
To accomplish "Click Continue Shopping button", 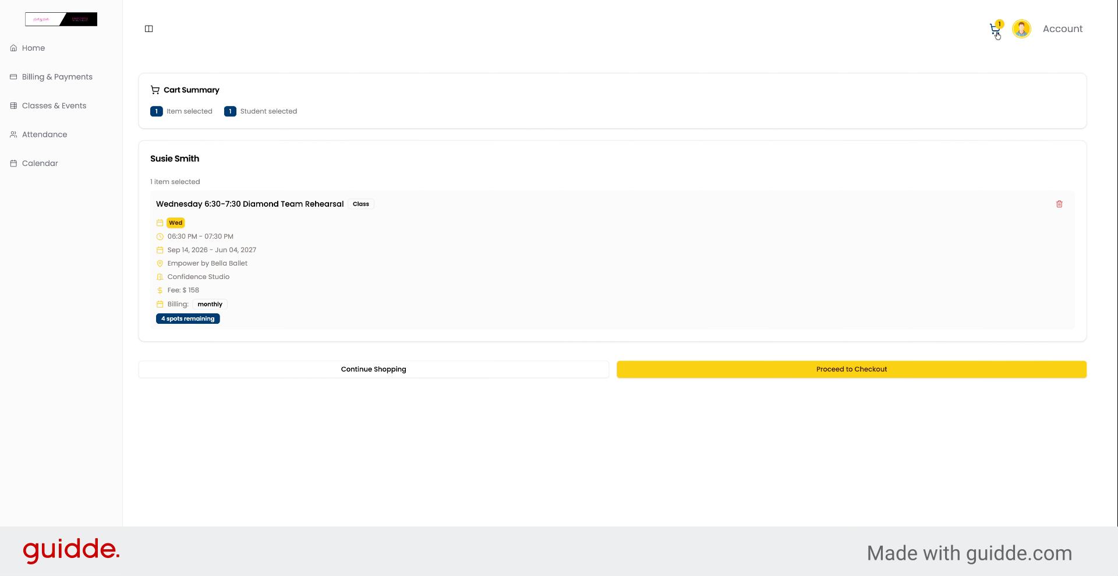I will pyautogui.click(x=373, y=369).
